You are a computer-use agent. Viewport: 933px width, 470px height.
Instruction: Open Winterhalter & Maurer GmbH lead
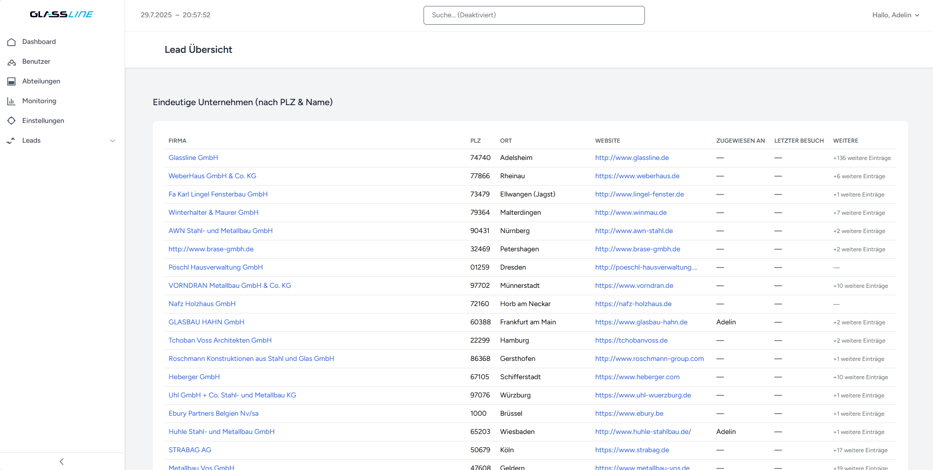tap(213, 213)
